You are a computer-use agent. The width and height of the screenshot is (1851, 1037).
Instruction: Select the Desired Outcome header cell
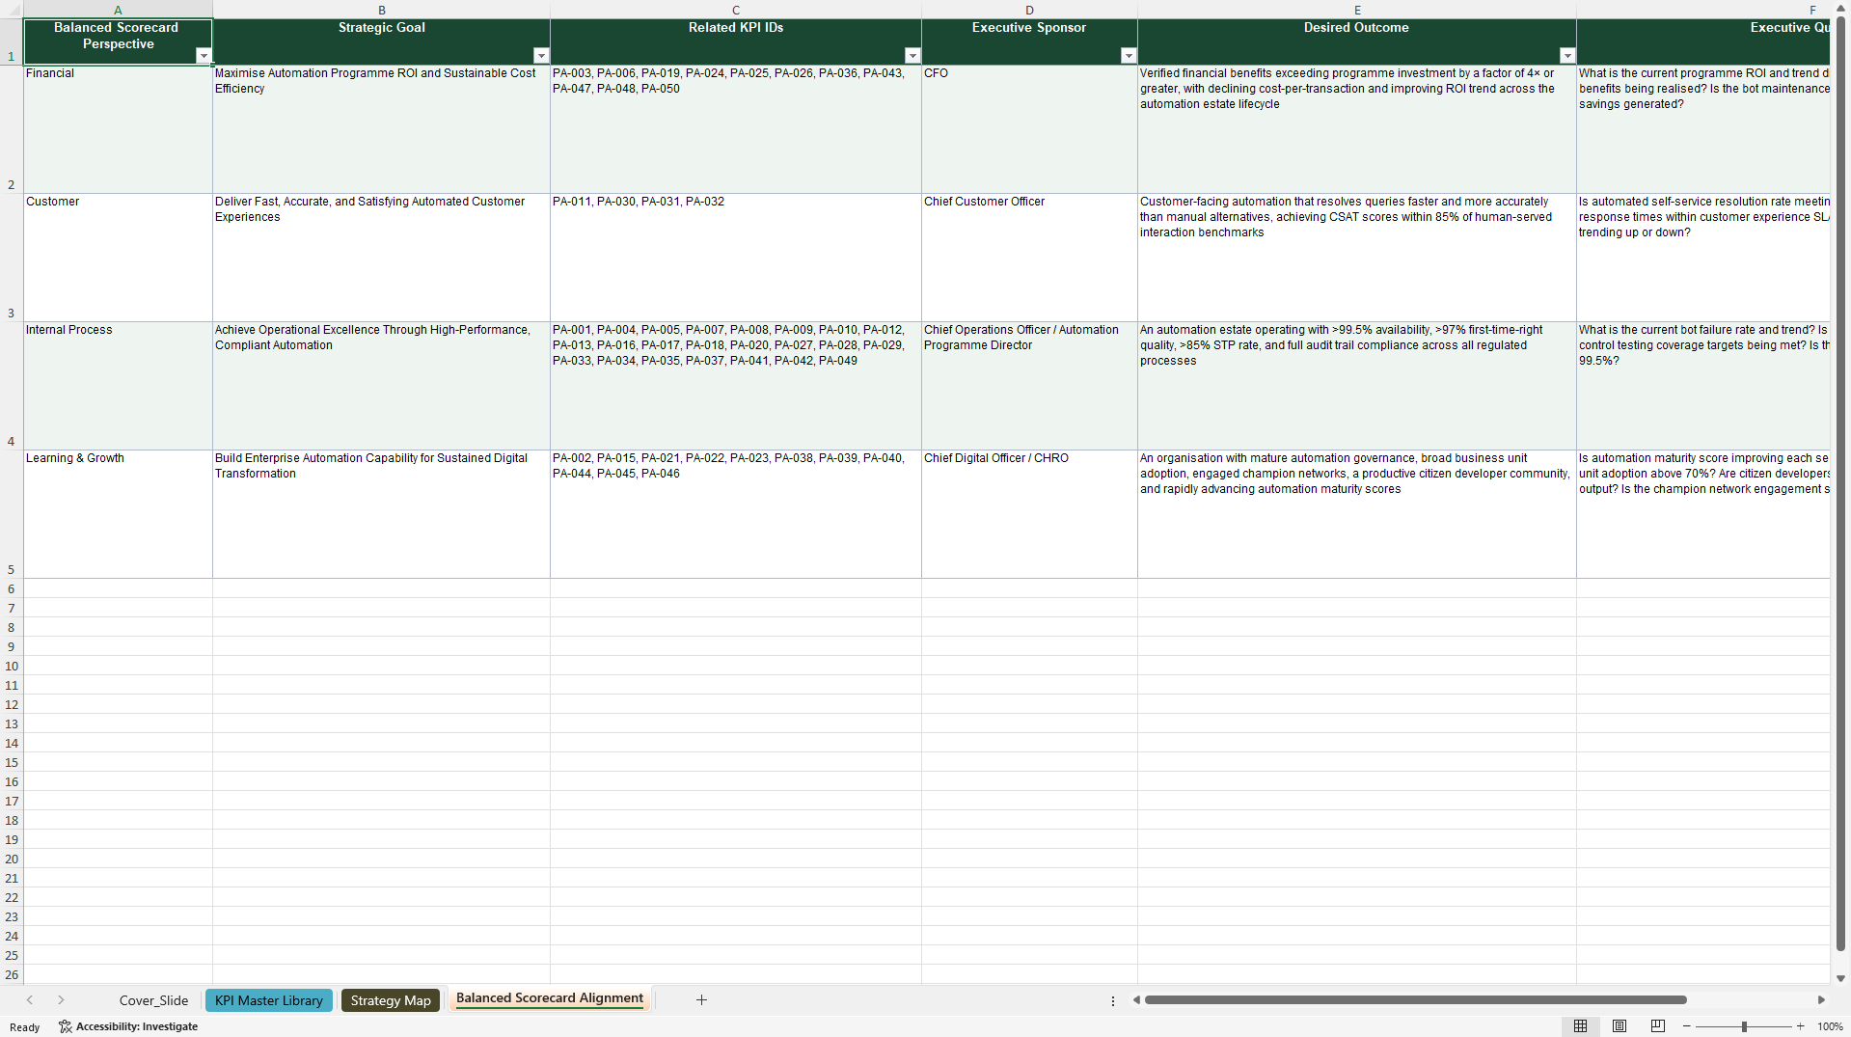[1357, 41]
